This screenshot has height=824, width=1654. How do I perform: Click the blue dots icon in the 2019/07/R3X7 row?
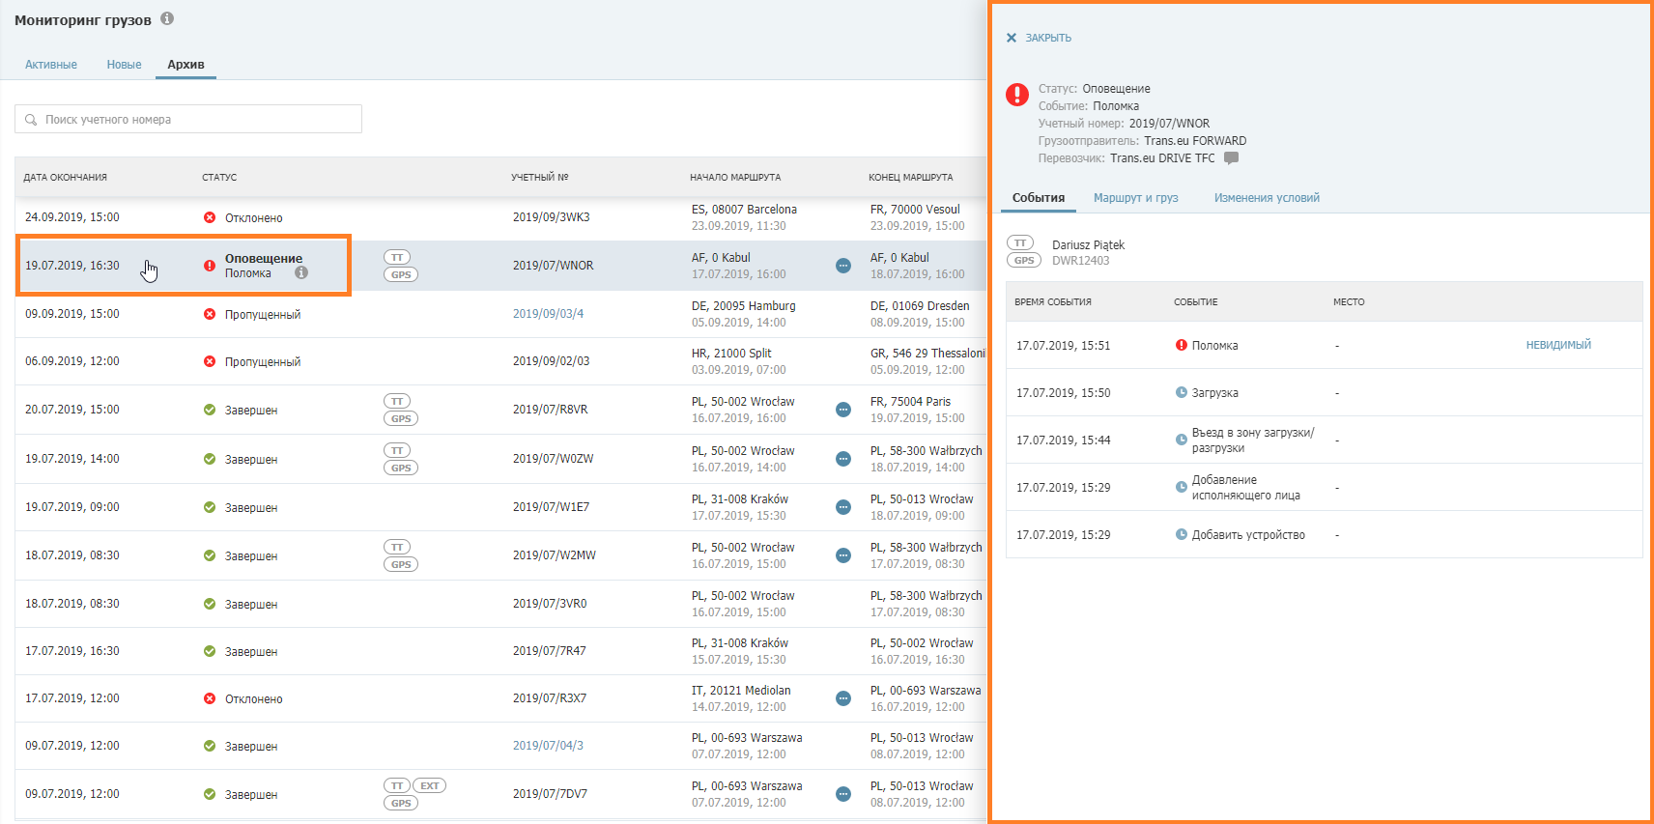[843, 698]
